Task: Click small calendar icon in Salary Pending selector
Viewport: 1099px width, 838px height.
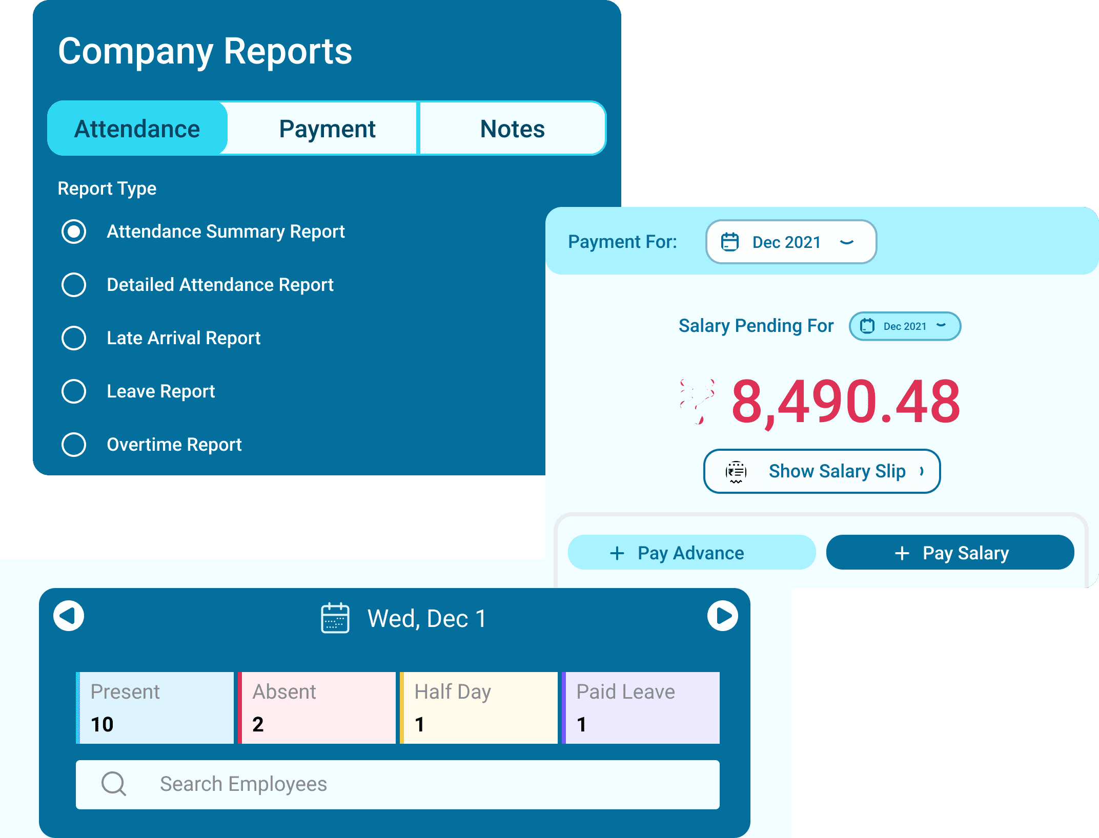Action: tap(867, 326)
